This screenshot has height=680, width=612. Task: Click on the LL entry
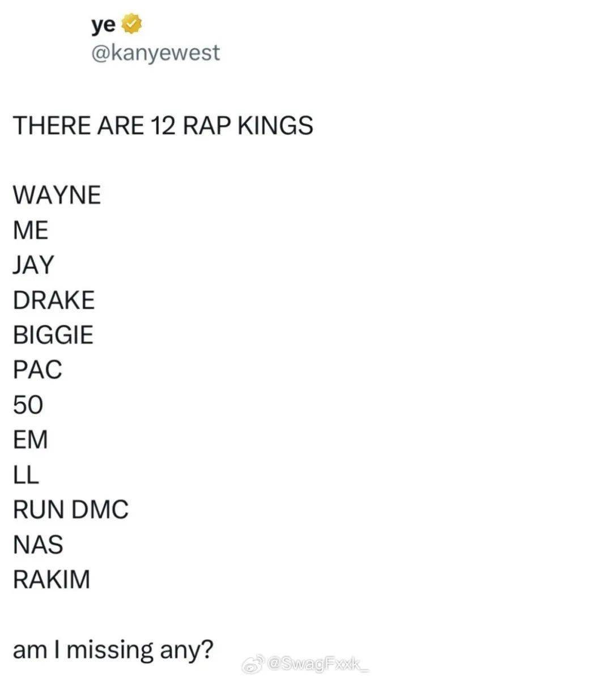pos(26,475)
